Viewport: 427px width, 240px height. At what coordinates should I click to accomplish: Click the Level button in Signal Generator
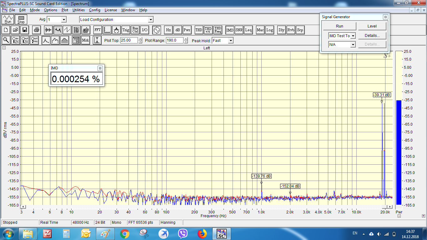click(372, 26)
